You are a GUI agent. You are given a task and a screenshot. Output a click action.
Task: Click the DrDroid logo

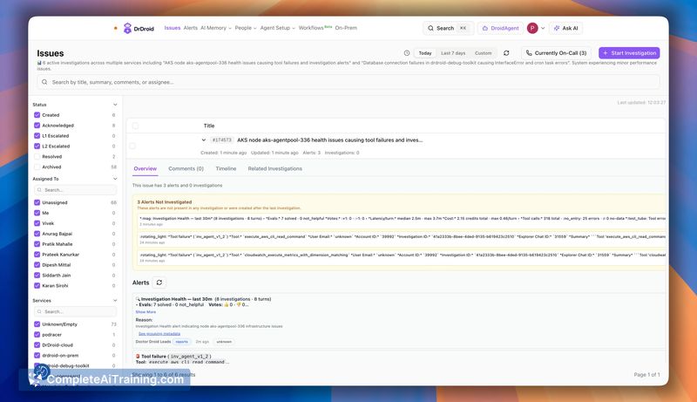pyautogui.click(x=139, y=28)
